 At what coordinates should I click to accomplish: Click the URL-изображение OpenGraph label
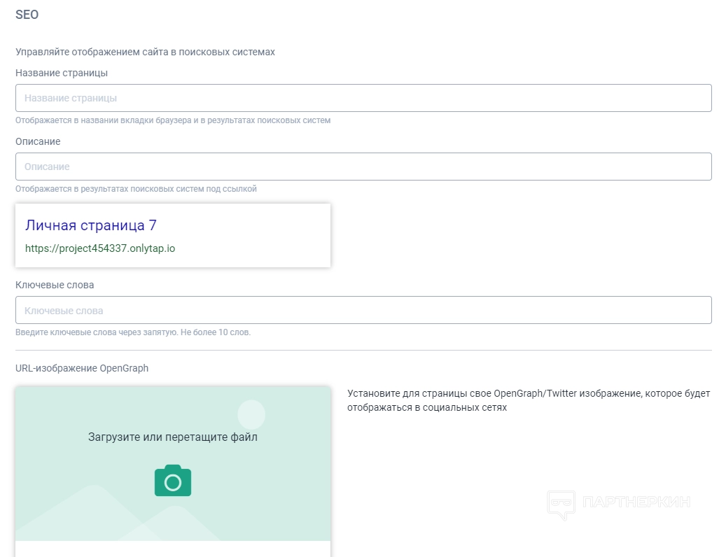pos(82,368)
